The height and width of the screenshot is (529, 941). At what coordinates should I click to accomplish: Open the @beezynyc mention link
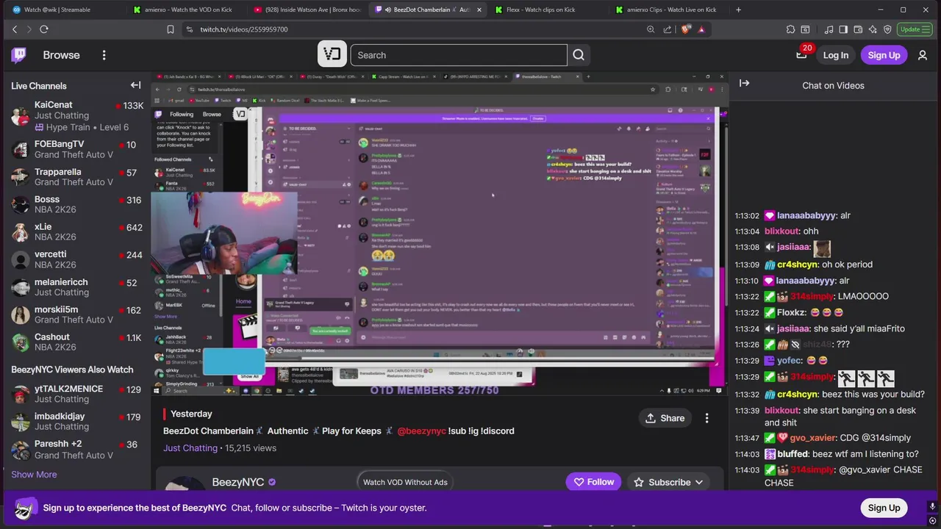click(x=422, y=431)
